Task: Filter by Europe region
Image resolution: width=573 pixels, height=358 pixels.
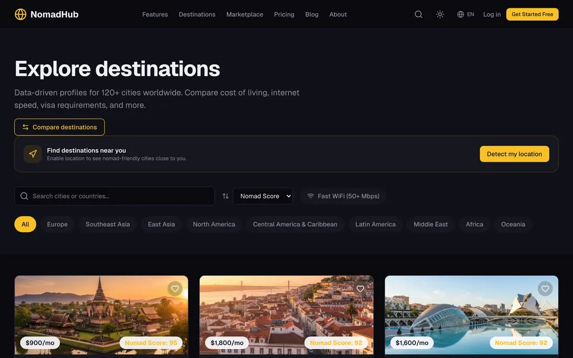Action: pyautogui.click(x=58, y=224)
